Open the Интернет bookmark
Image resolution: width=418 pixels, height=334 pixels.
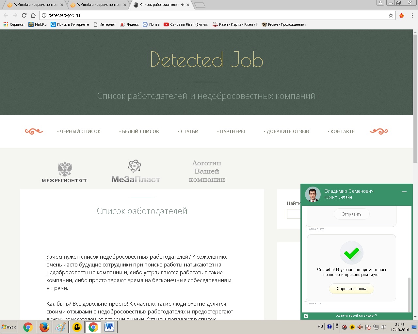point(104,24)
